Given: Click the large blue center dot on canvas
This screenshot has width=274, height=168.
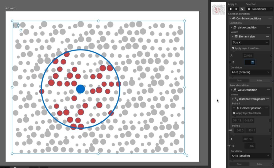Looking at the screenshot, I should coord(81,89).
